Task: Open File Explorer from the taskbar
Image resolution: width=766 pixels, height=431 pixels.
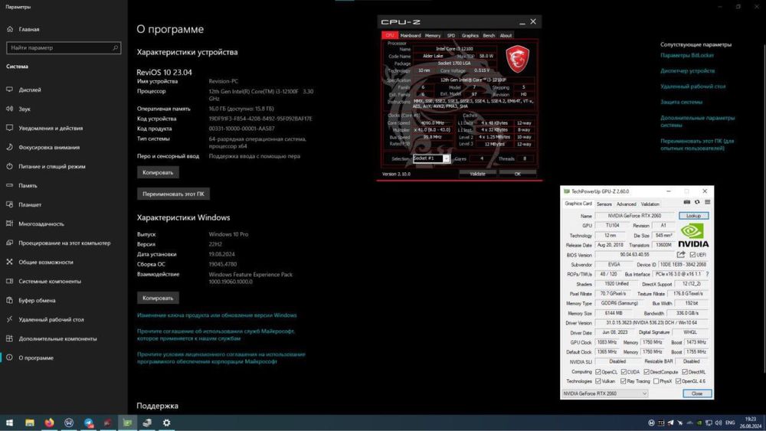Action: click(x=30, y=423)
